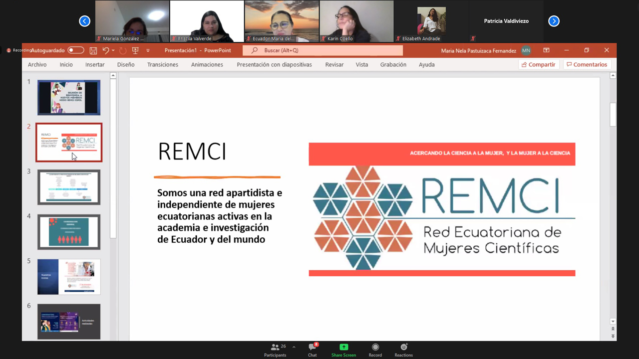The image size is (639, 359).
Task: Open the Presentación con diapositivas tab
Action: (x=274, y=64)
